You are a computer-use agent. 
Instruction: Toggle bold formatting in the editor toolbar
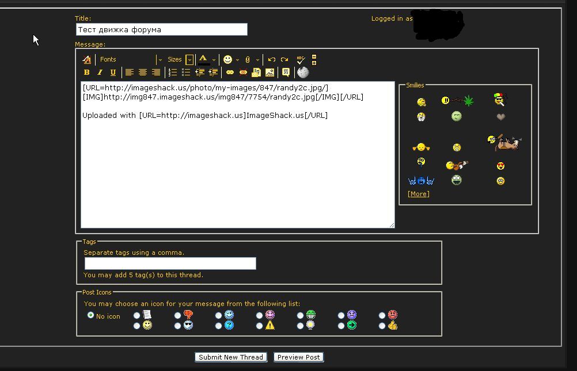tap(86, 72)
